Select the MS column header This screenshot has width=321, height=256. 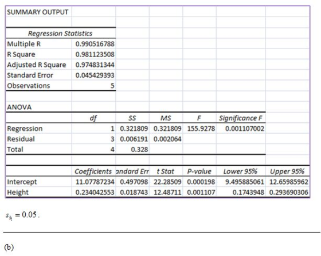coord(166,118)
